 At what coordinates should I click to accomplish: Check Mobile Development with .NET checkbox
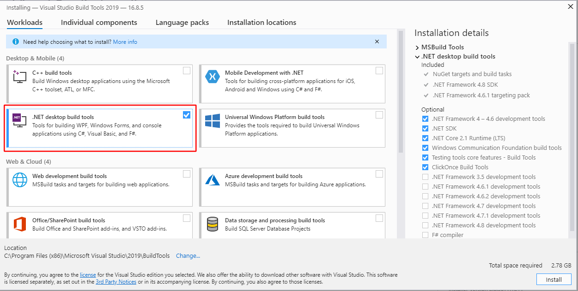point(379,71)
